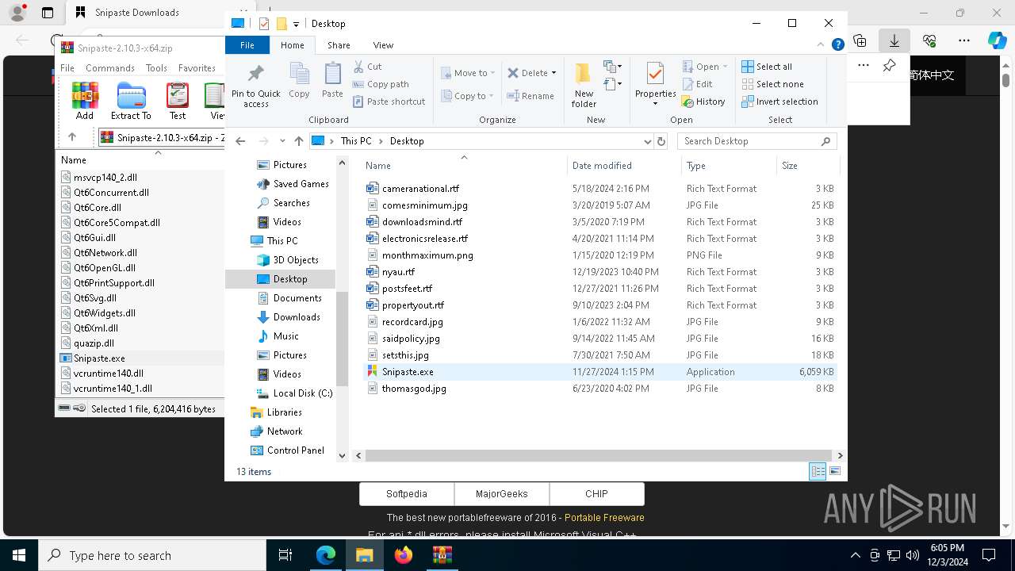Refresh the Desktop folder view

click(661, 141)
